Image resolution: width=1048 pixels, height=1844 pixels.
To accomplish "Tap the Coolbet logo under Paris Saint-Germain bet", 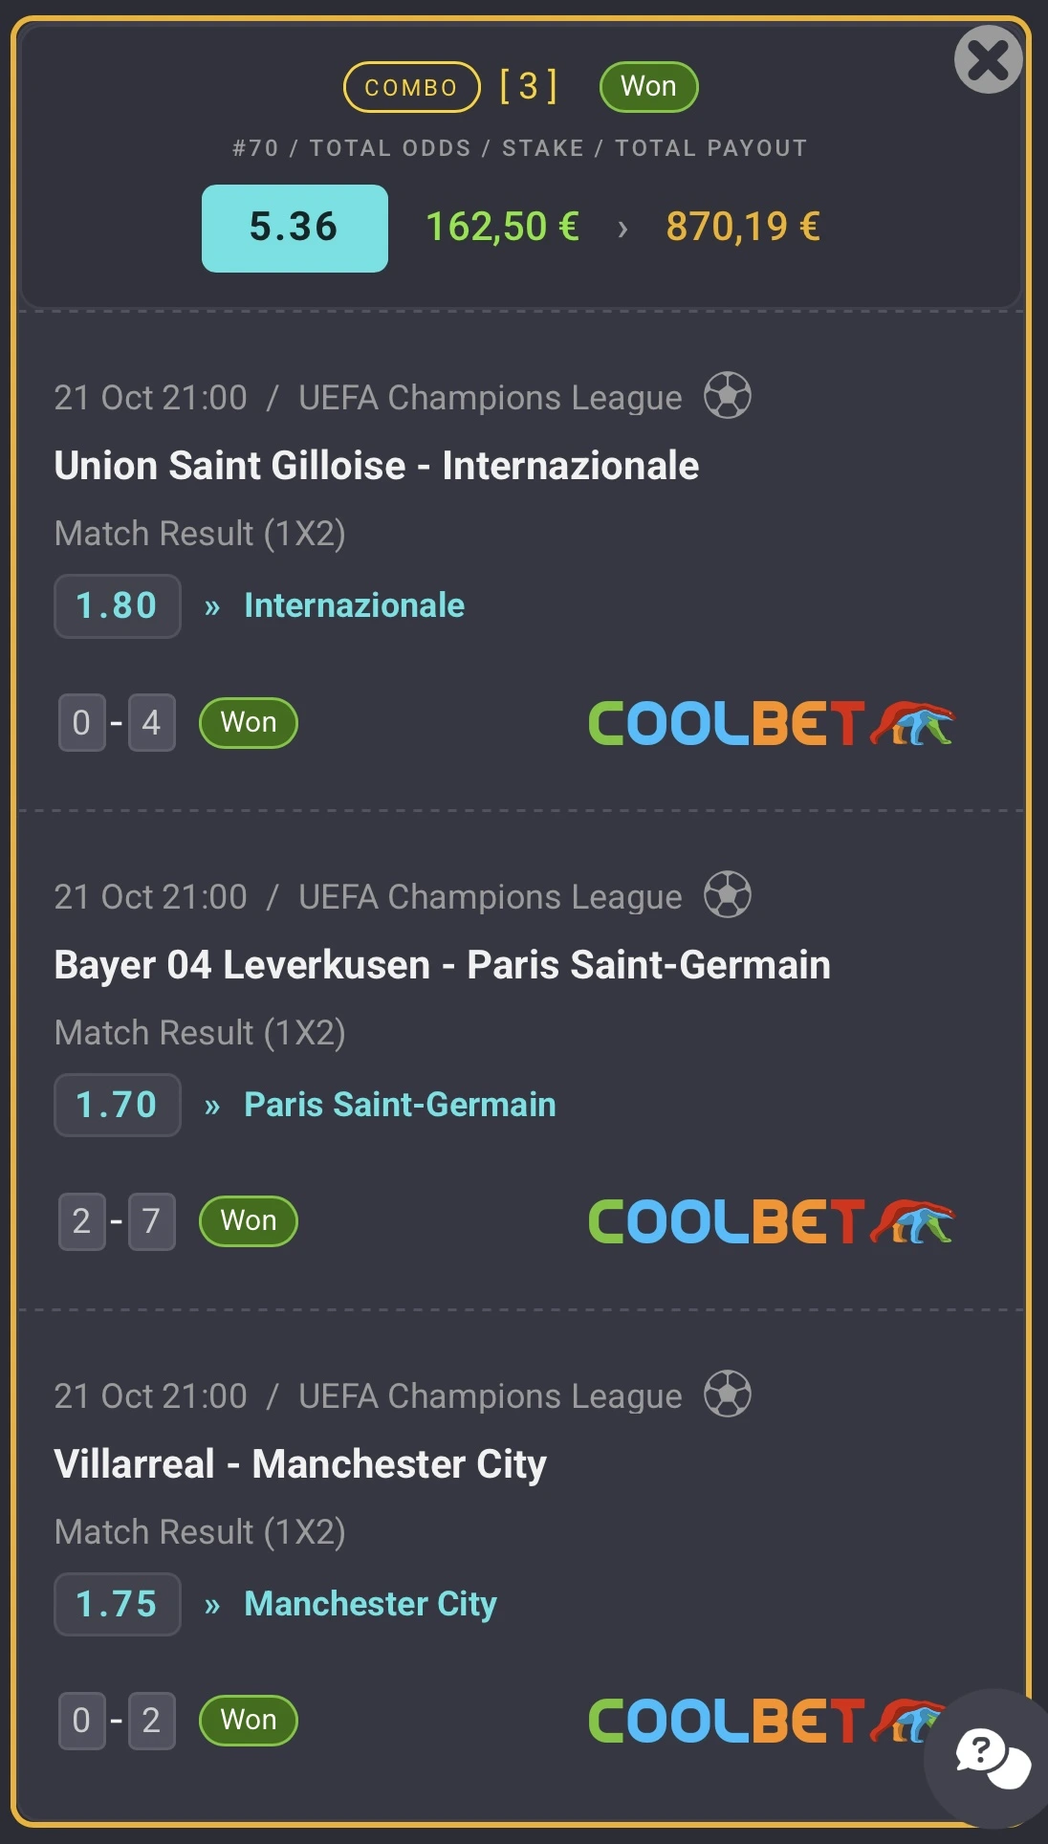I will (770, 1221).
